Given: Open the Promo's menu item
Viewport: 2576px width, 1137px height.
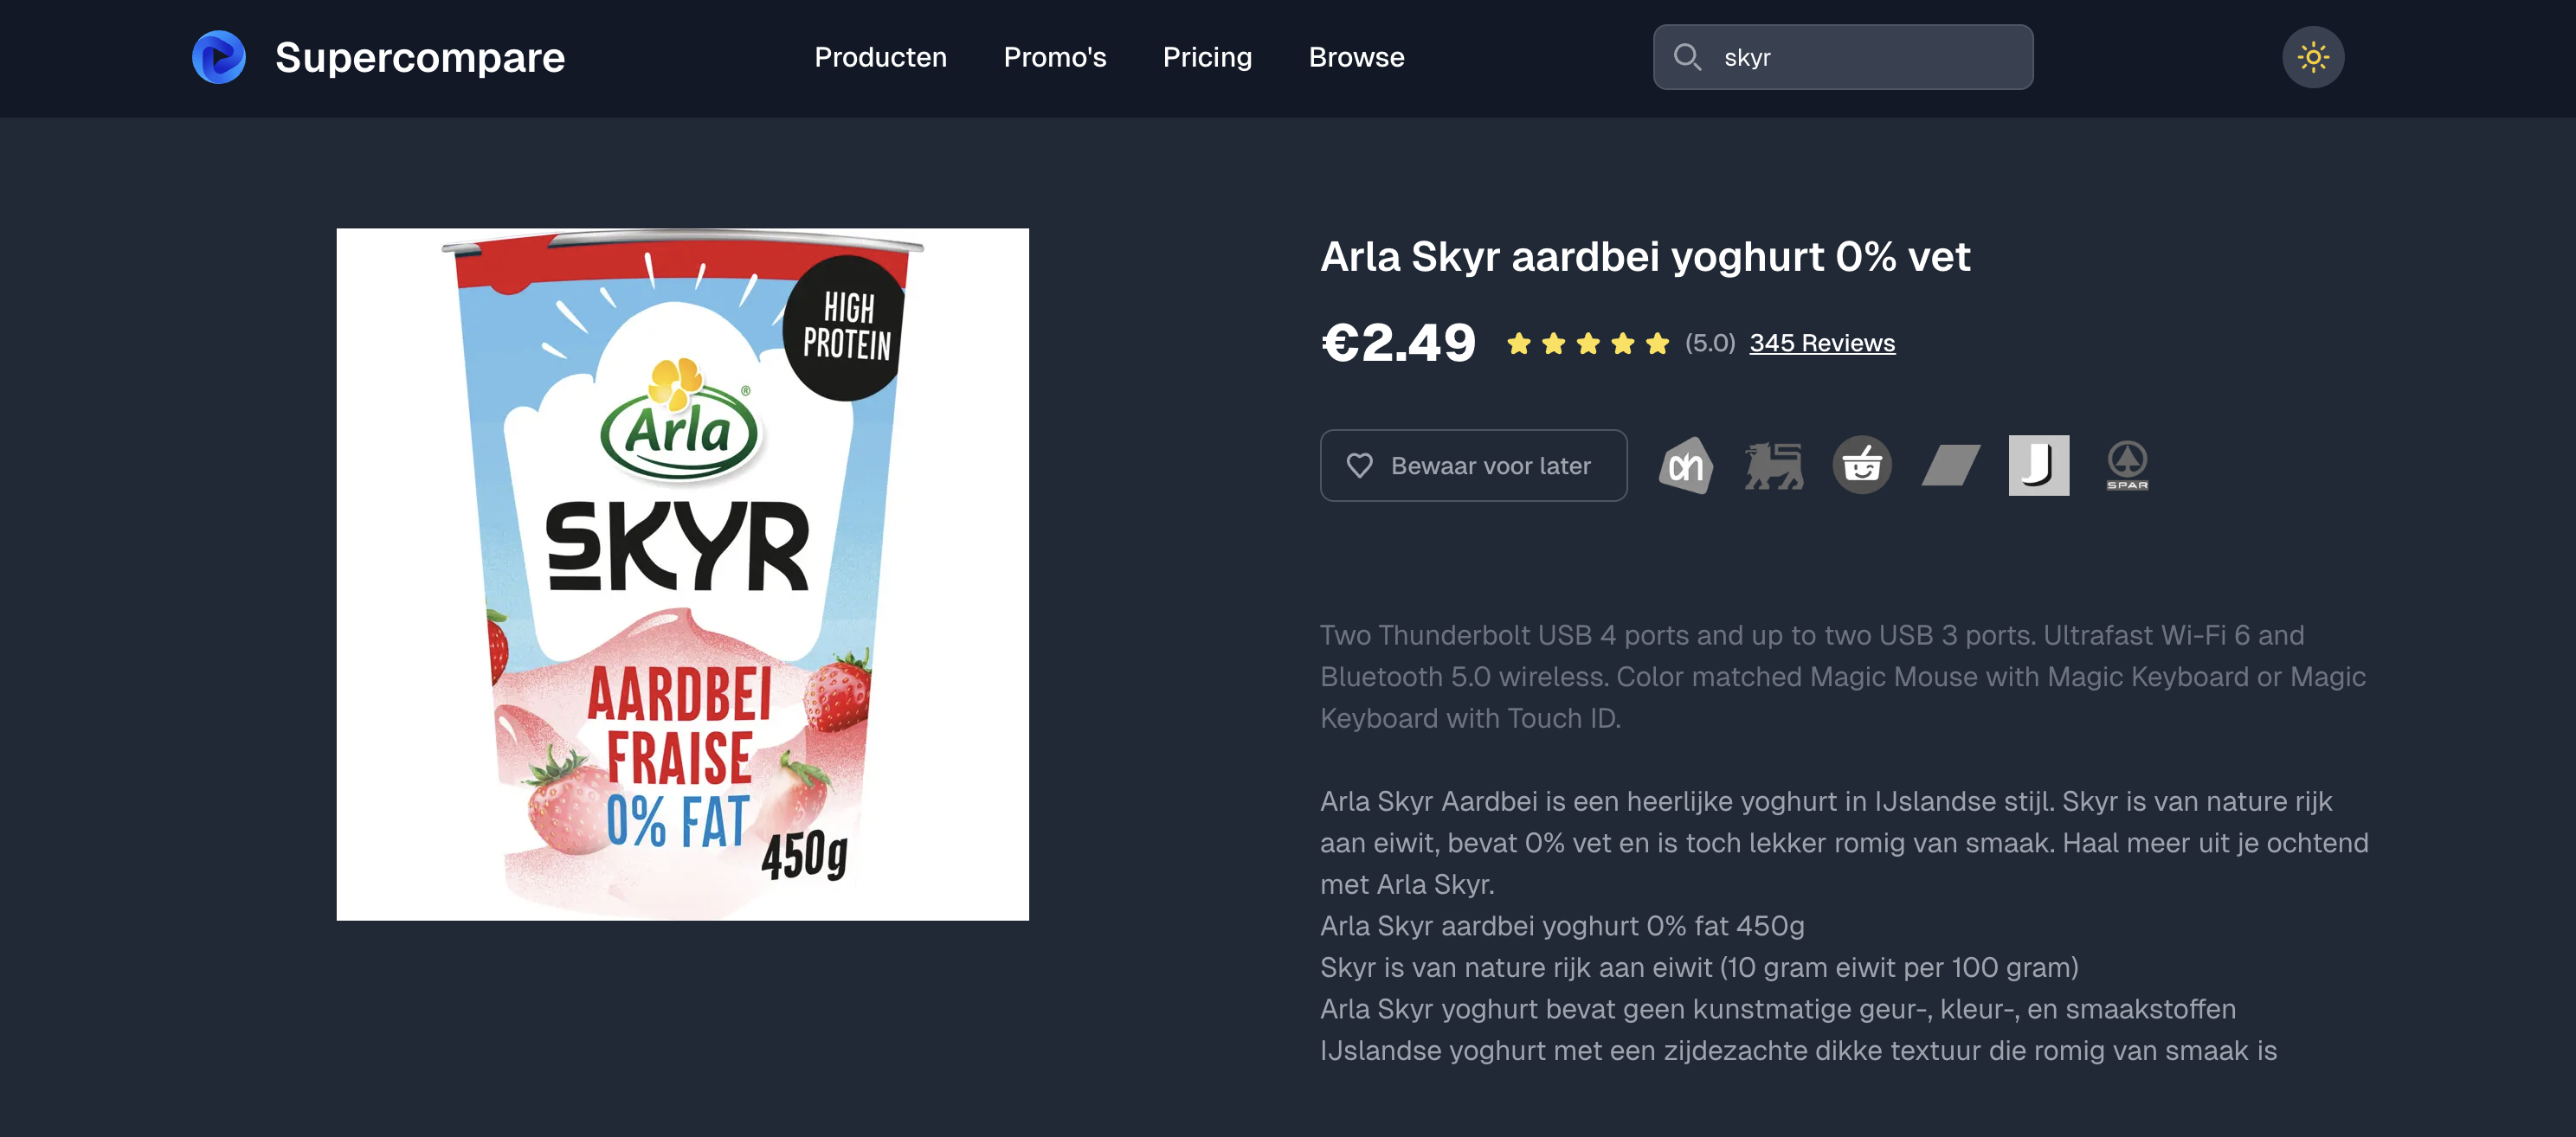Looking at the screenshot, I should click(x=1054, y=57).
